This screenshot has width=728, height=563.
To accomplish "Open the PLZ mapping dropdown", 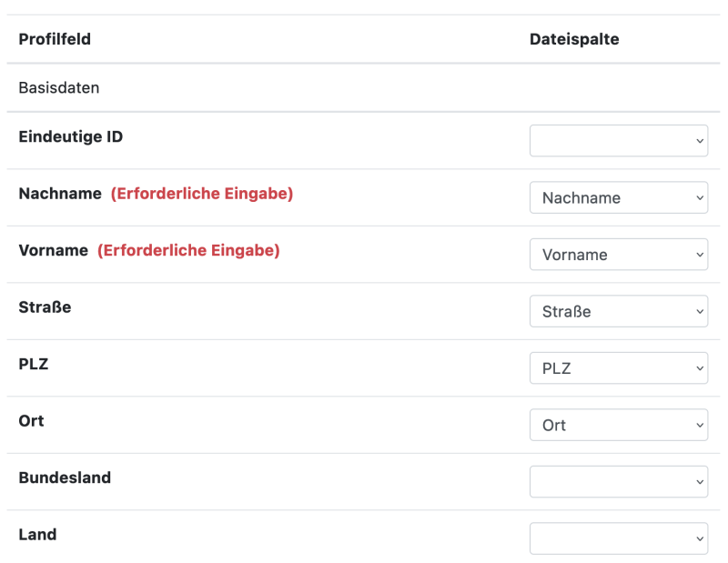I will point(619,367).
